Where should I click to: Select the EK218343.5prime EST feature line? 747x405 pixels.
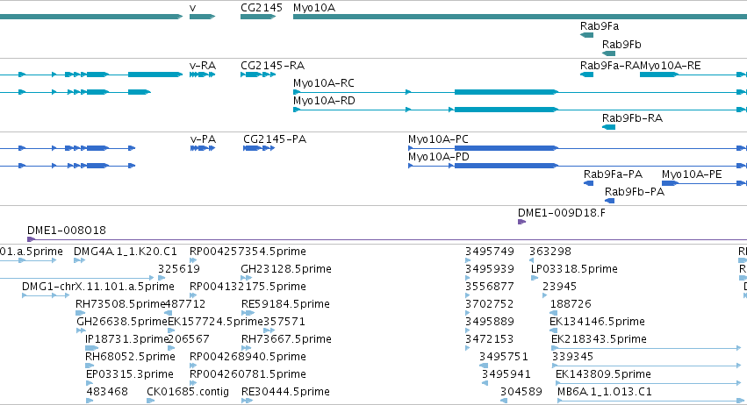pyautogui.click(x=646, y=348)
